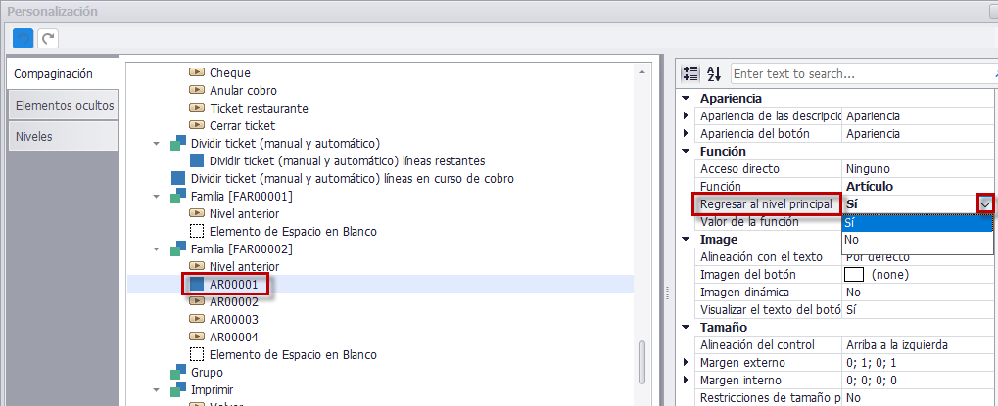Image resolution: width=998 pixels, height=406 pixels.
Task: Click the dashed blank-space icon under Familia [FAR00002]
Action: click(x=197, y=354)
